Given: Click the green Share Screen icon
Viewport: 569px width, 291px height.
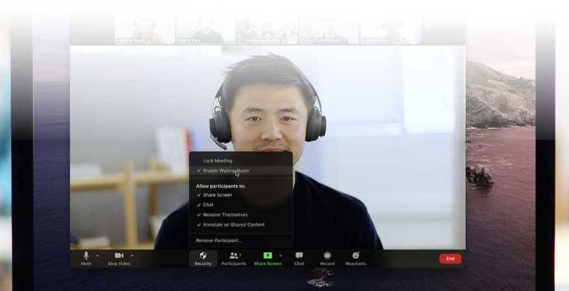Looking at the screenshot, I should tap(267, 256).
